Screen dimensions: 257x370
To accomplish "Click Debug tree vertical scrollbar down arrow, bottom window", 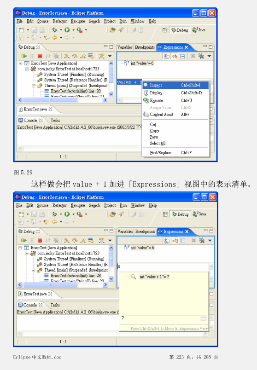I will click(111, 279).
